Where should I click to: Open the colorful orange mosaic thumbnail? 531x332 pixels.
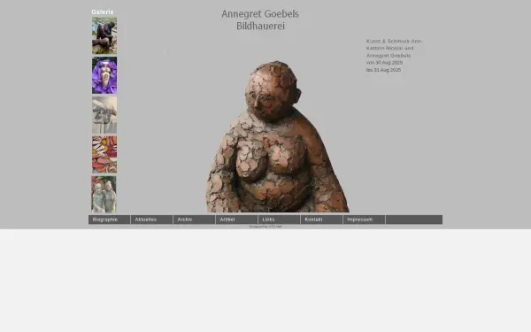click(x=104, y=154)
